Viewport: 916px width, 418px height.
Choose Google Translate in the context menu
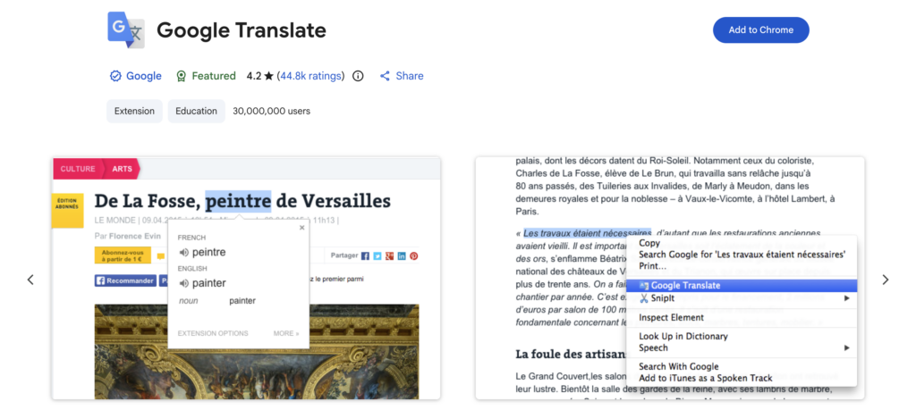[742, 286]
